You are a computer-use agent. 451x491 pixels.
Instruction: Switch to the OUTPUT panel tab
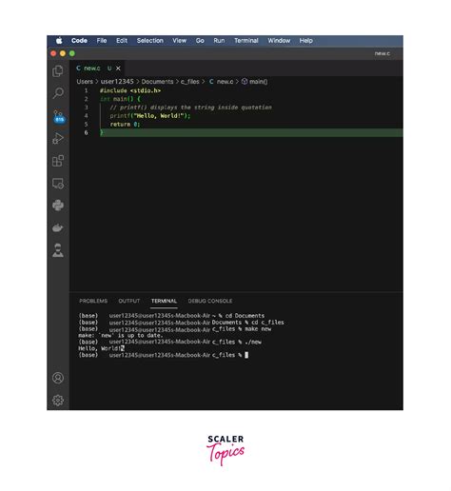[129, 301]
